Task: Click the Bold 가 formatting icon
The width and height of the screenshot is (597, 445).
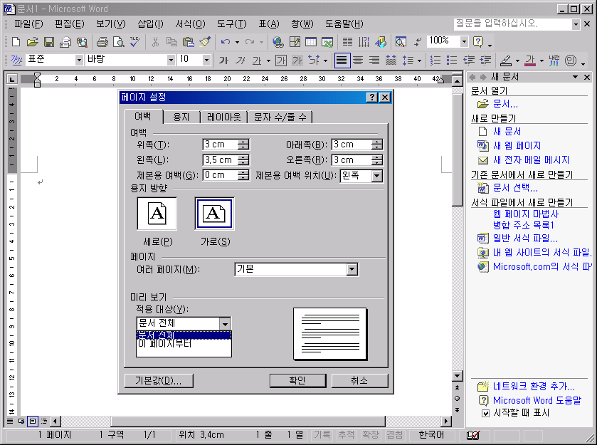Action: 223,61
